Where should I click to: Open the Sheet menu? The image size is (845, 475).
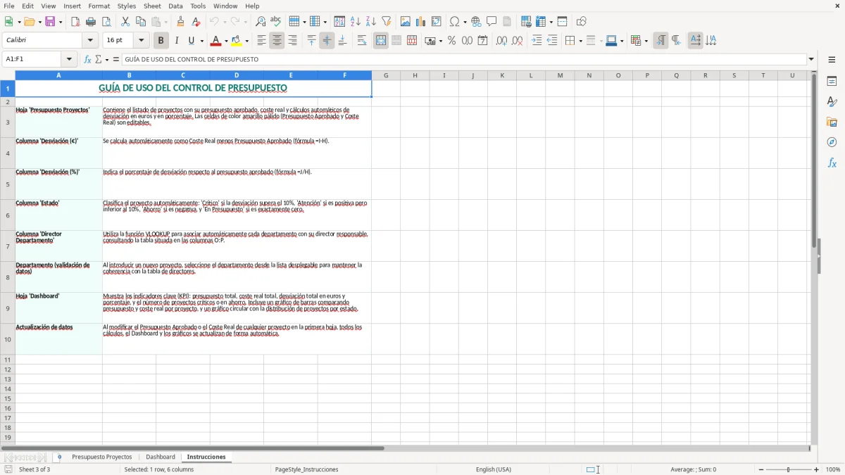pos(152,6)
